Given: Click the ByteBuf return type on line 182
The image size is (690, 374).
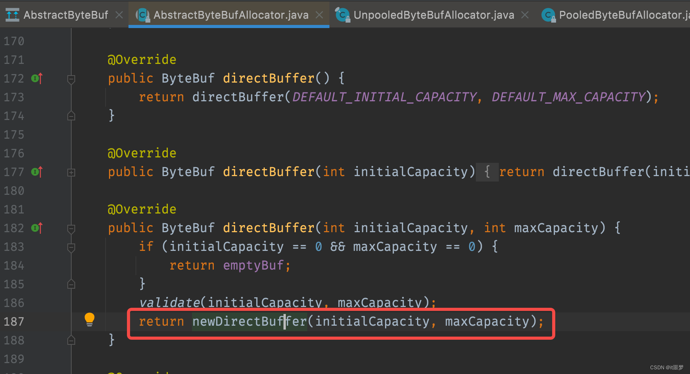Looking at the screenshot, I should (x=188, y=228).
